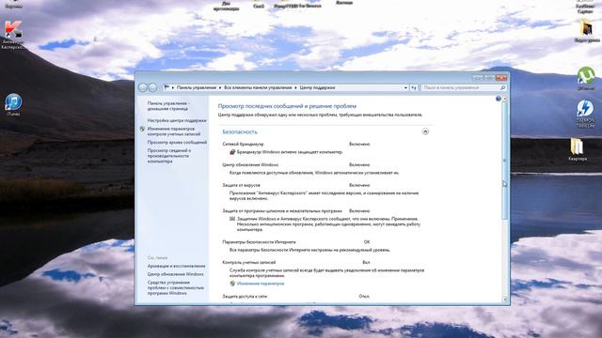The width and height of the screenshot is (602, 338).
Task: Select the Квартира folder on the desktop
Action: 578,150
